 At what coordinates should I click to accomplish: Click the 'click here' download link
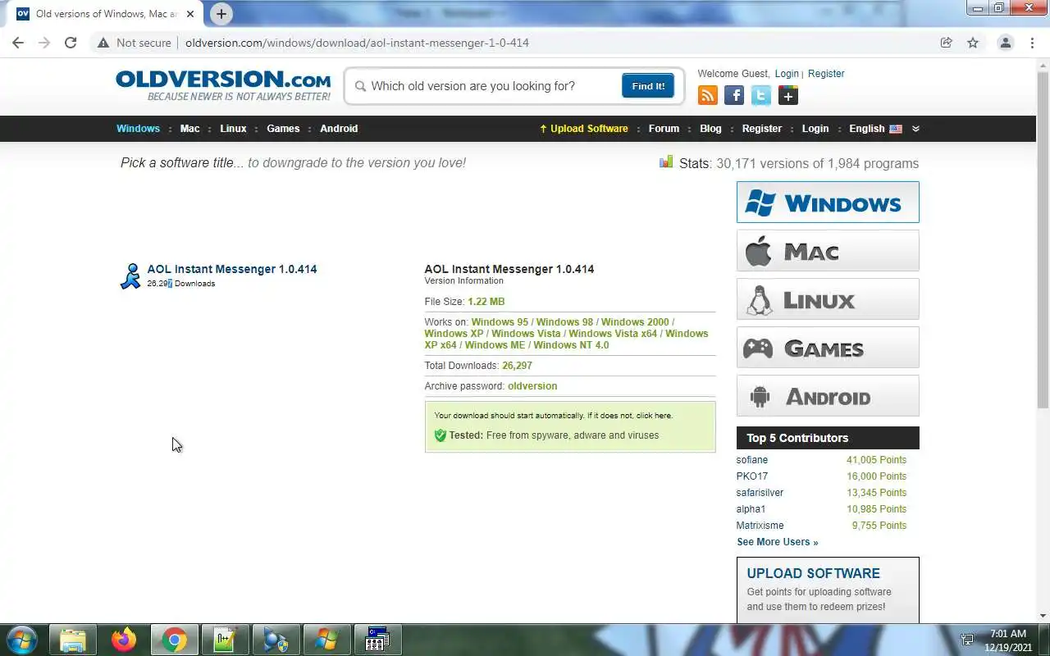(x=654, y=416)
